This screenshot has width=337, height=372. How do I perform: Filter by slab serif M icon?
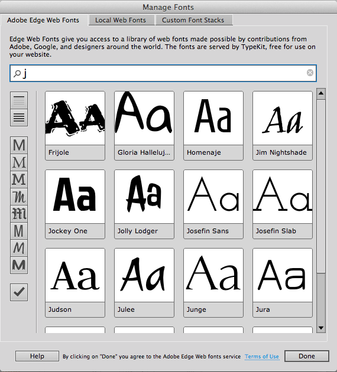[19, 180]
